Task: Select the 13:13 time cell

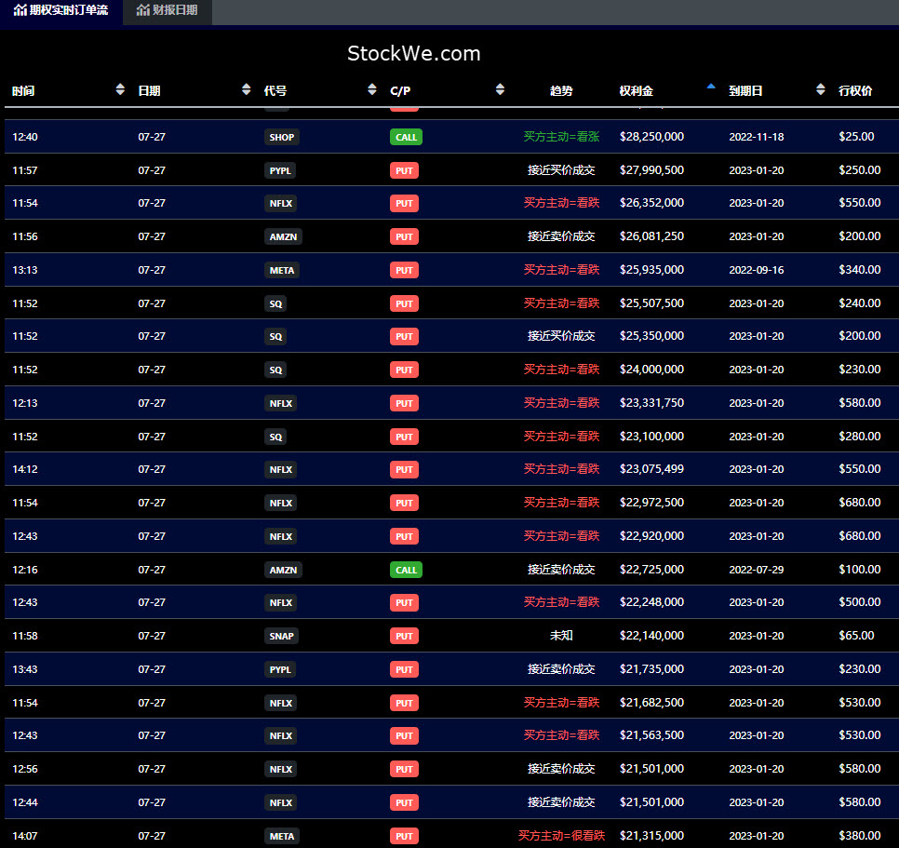Action: coord(25,269)
